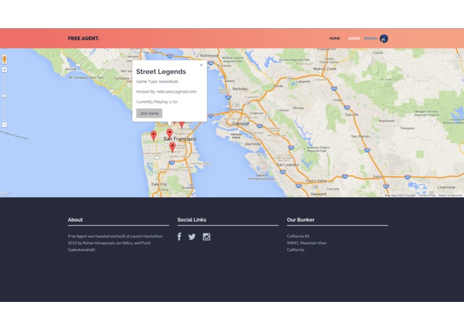Close the Street Legends info popup
The width and height of the screenshot is (464, 330).
point(201,65)
